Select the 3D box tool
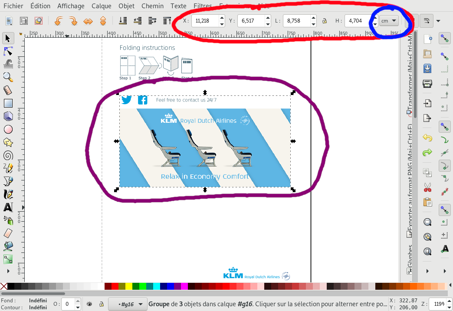453x311 pixels. click(x=8, y=116)
